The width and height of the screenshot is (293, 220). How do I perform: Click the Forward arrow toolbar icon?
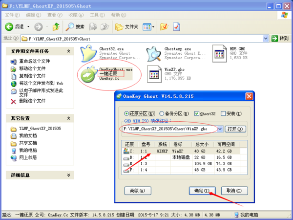tap(38, 27)
